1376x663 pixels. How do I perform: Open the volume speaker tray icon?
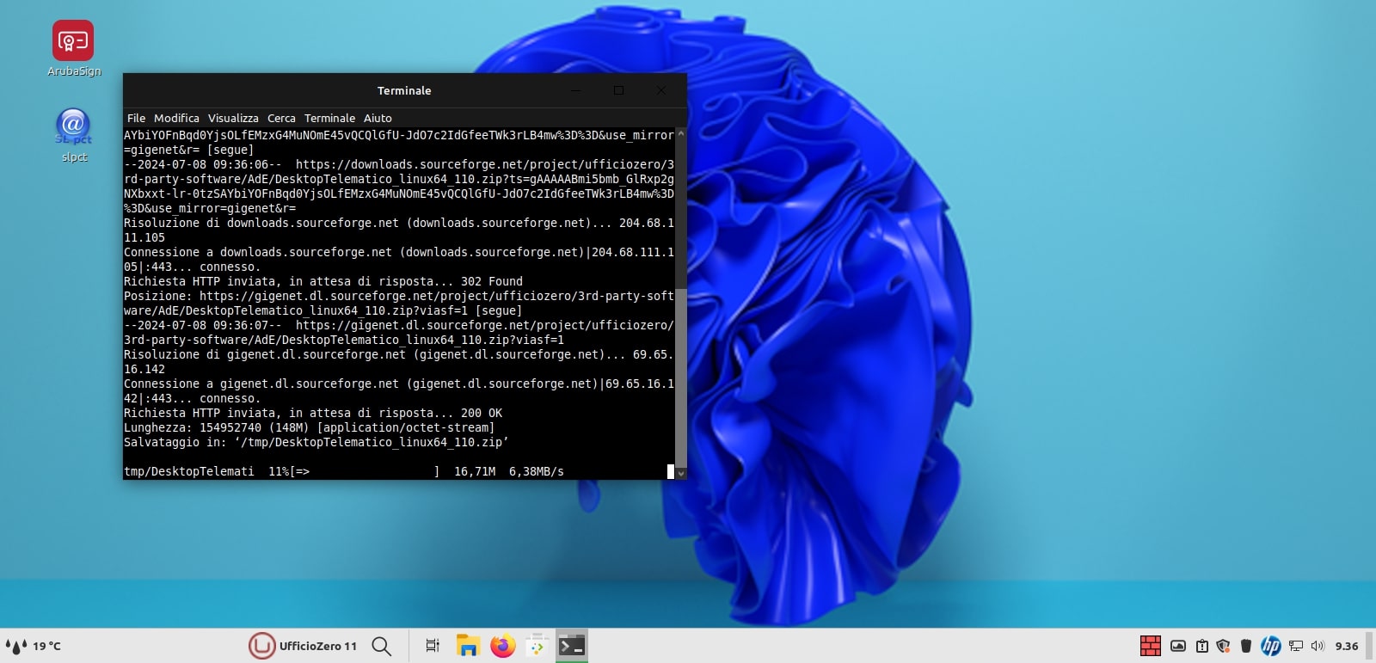(x=1318, y=646)
